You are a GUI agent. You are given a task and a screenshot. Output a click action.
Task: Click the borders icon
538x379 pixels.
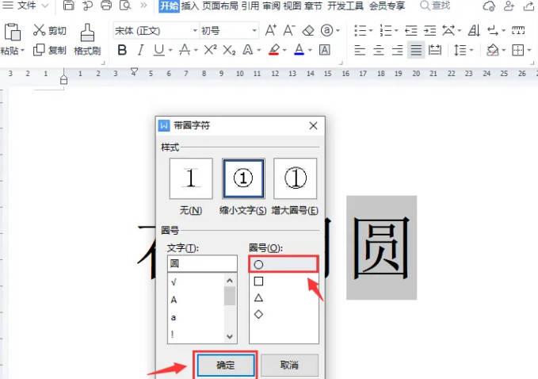(517, 50)
